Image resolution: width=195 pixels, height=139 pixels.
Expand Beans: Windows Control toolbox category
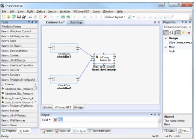19,31
